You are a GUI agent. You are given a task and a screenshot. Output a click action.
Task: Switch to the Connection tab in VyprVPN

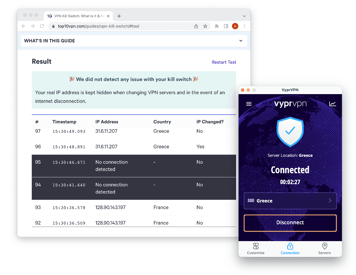point(290,248)
